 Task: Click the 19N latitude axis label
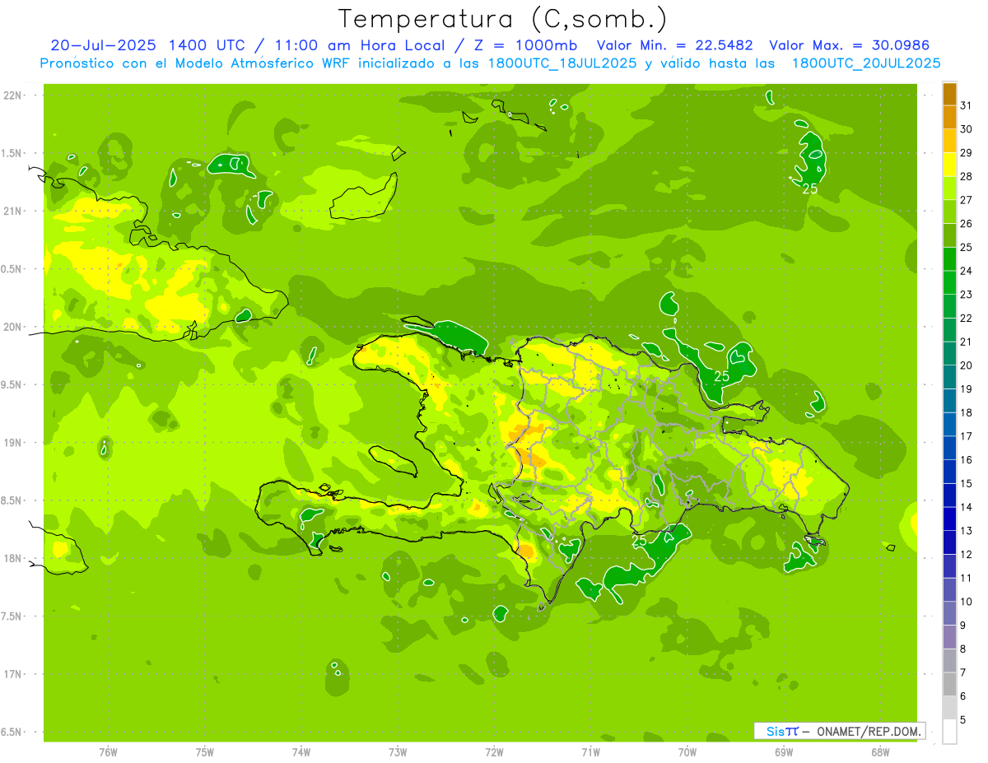click(x=12, y=443)
